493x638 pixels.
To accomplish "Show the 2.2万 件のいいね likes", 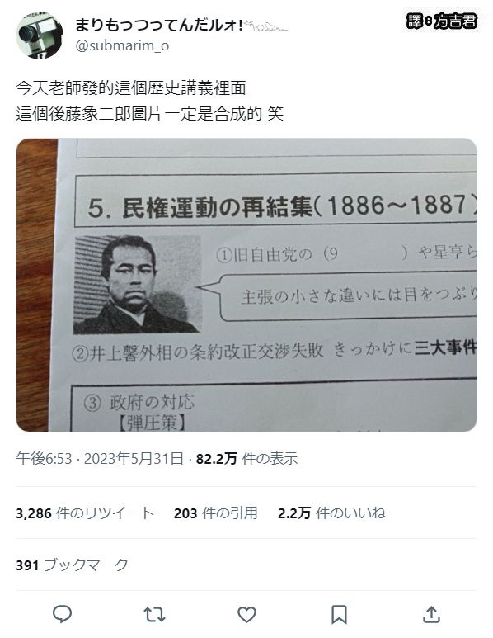I will point(331,513).
